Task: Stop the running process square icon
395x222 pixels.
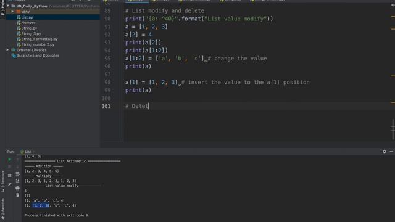Action: 10,166
